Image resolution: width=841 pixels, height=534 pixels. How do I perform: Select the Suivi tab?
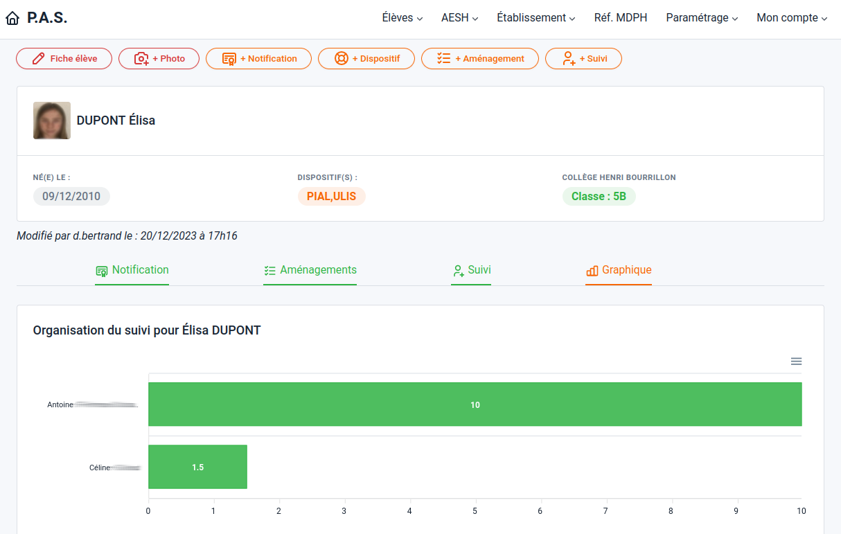pos(471,270)
